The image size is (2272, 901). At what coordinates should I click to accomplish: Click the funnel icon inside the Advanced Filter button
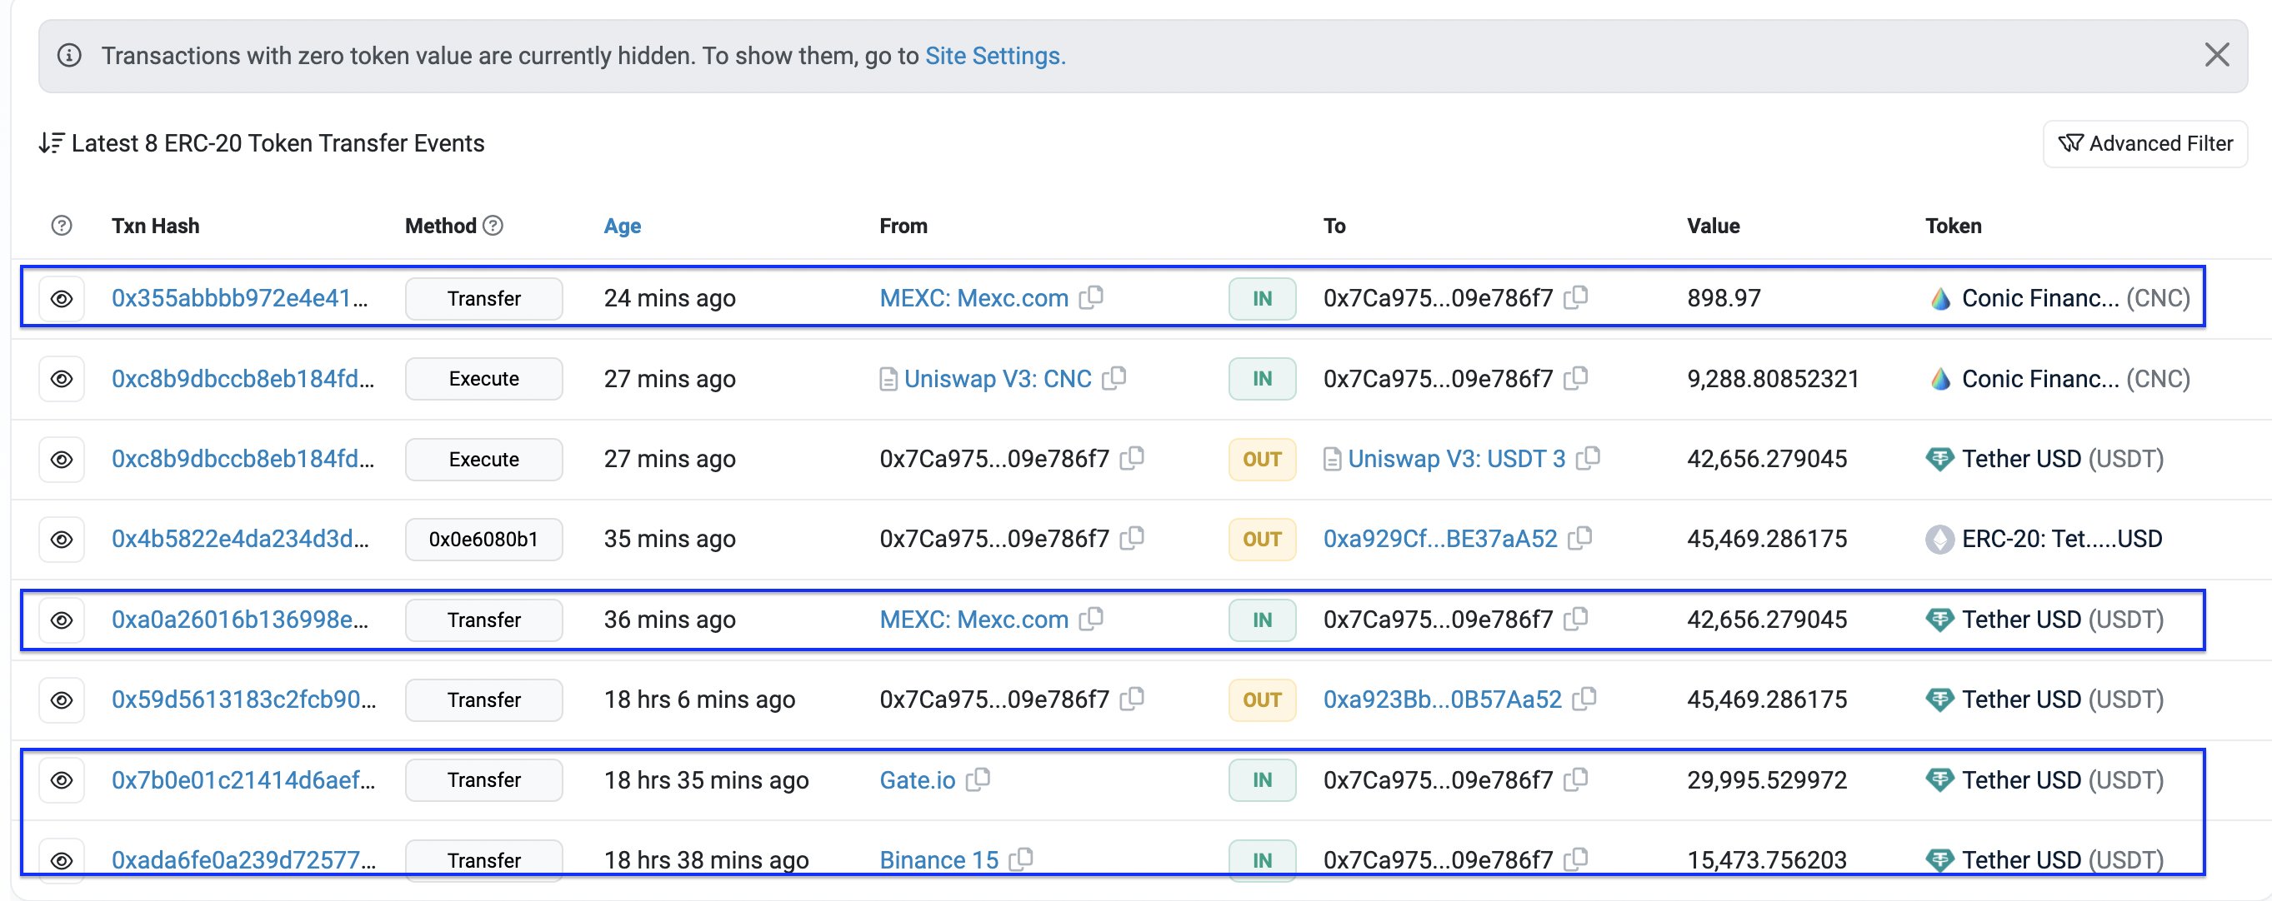[x=2072, y=143]
